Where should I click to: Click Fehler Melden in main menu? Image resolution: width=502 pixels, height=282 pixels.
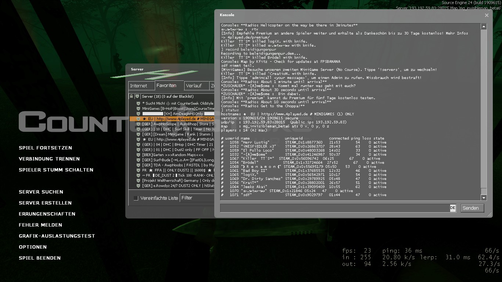(x=40, y=225)
